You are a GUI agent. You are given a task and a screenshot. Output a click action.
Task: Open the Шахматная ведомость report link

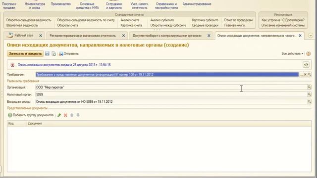click(x=22, y=25)
